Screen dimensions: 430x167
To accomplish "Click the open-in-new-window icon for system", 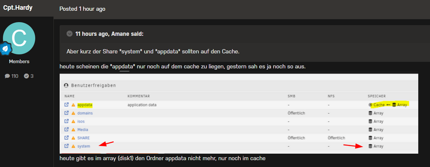I will point(66,146).
